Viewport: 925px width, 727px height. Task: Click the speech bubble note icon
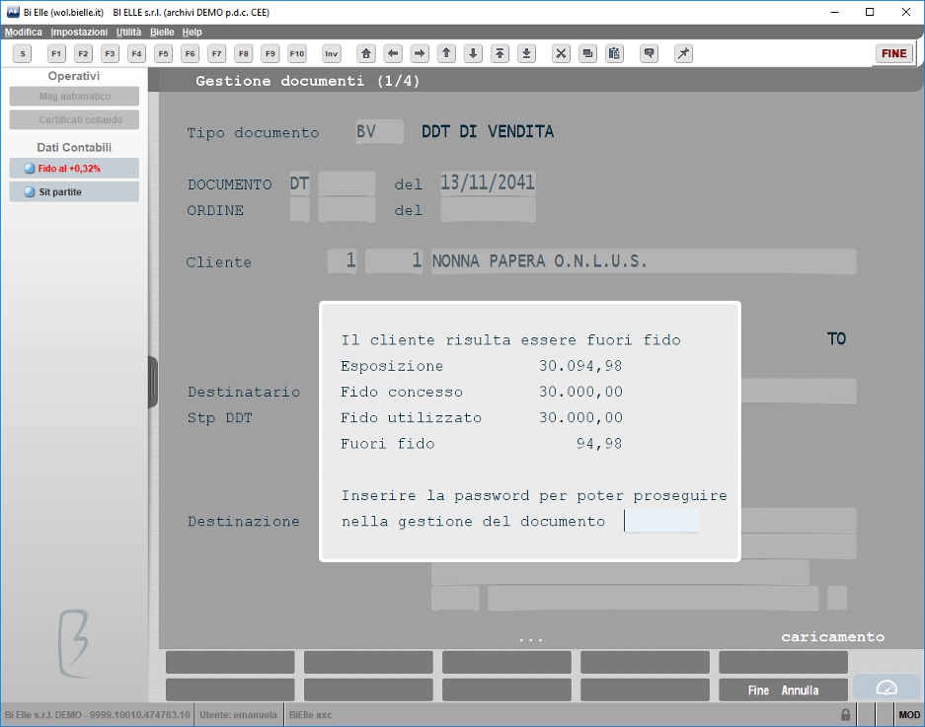tap(649, 53)
